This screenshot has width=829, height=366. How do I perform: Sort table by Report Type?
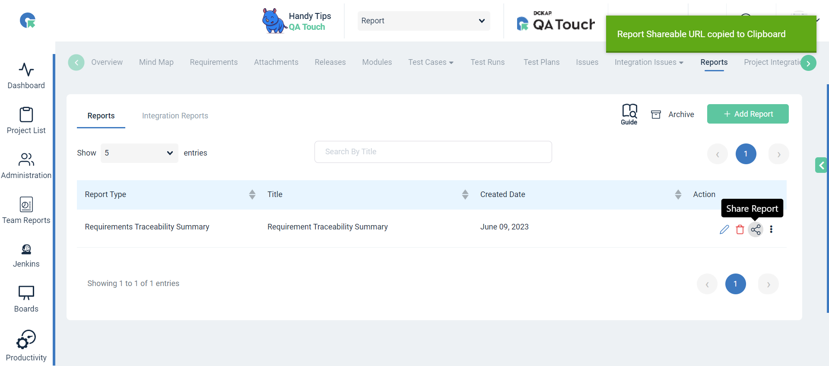252,194
